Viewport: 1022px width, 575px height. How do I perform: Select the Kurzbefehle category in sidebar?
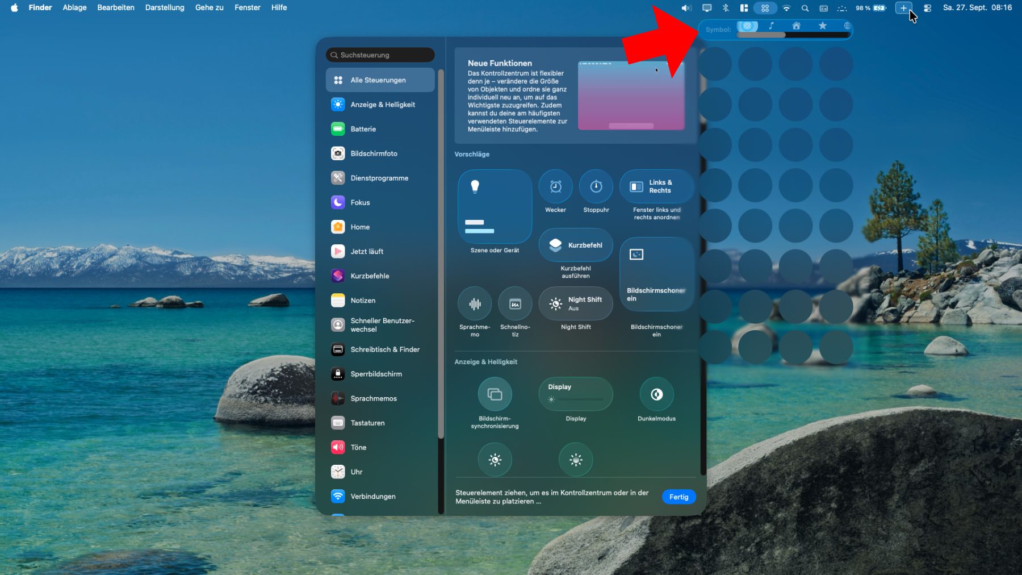click(370, 276)
